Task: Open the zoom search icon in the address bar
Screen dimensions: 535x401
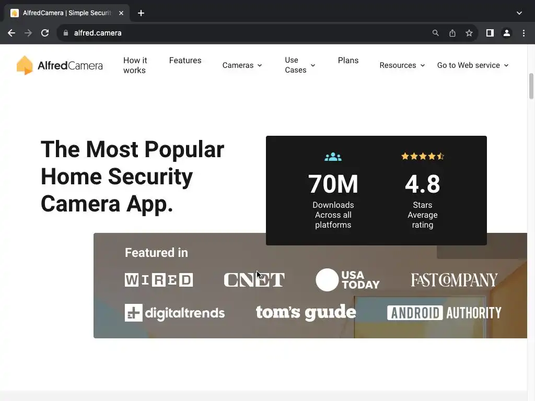Action: pyautogui.click(x=435, y=33)
